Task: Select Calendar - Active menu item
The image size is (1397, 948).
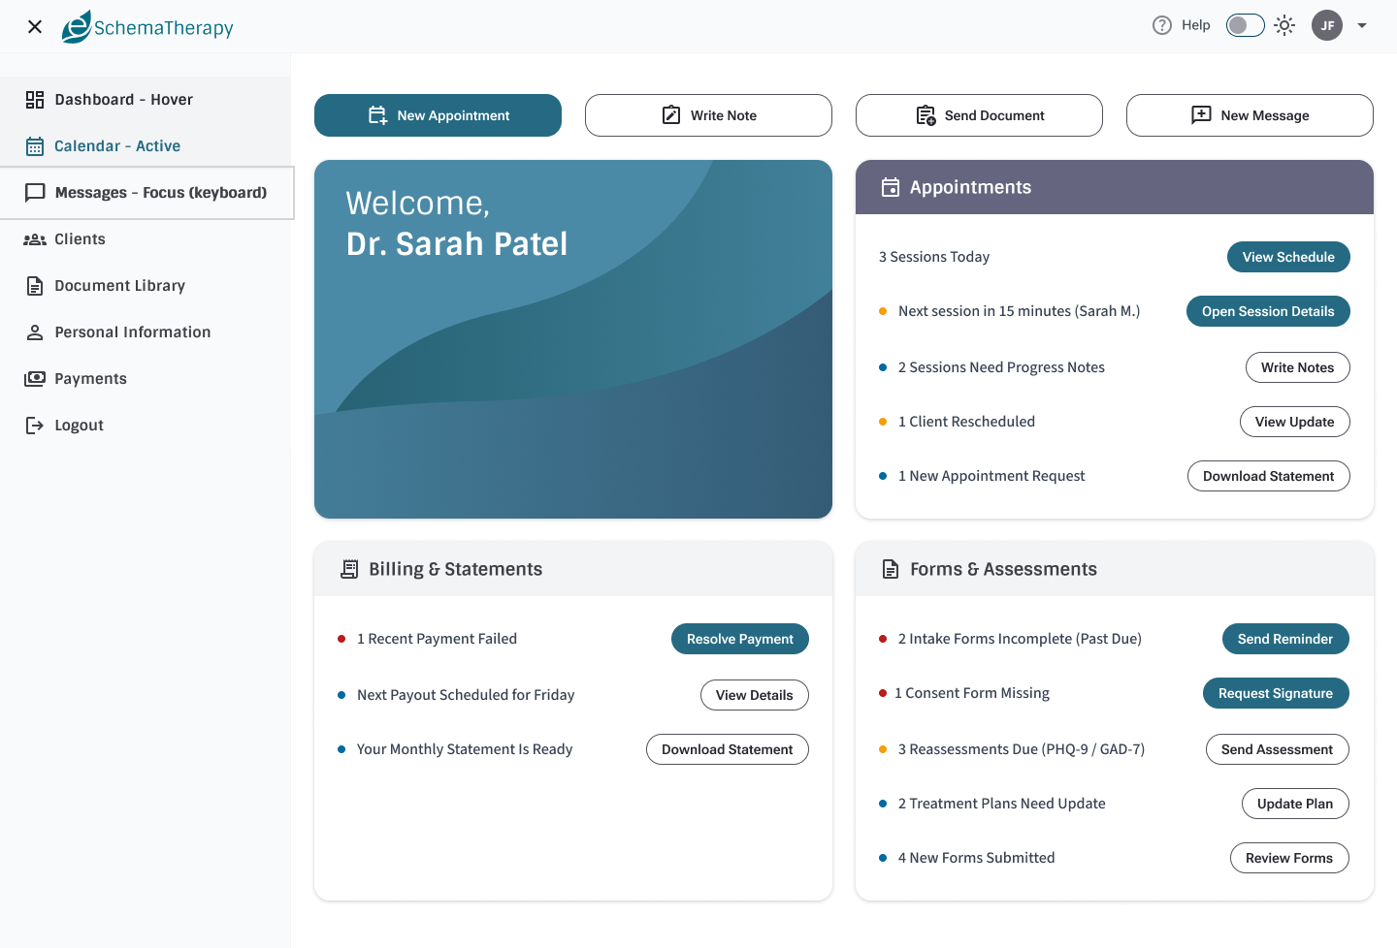Action: click(x=146, y=146)
